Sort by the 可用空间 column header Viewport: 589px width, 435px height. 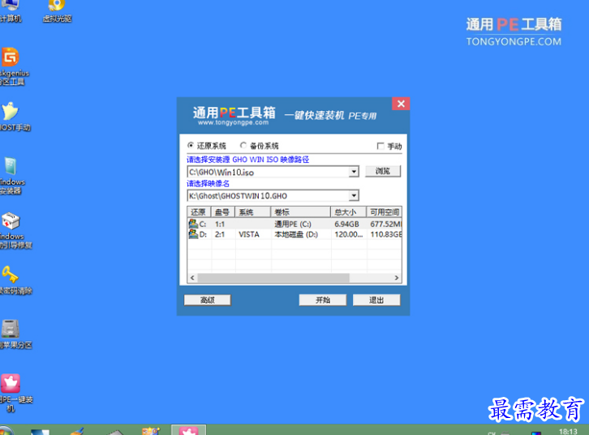(x=384, y=212)
